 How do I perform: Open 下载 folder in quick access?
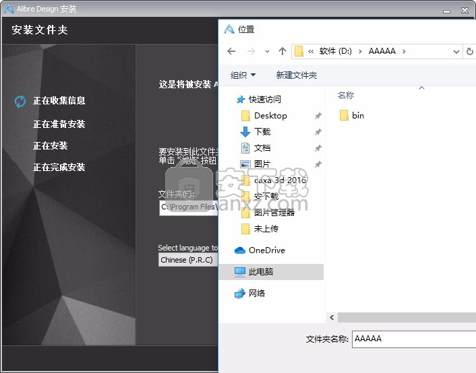click(x=262, y=131)
